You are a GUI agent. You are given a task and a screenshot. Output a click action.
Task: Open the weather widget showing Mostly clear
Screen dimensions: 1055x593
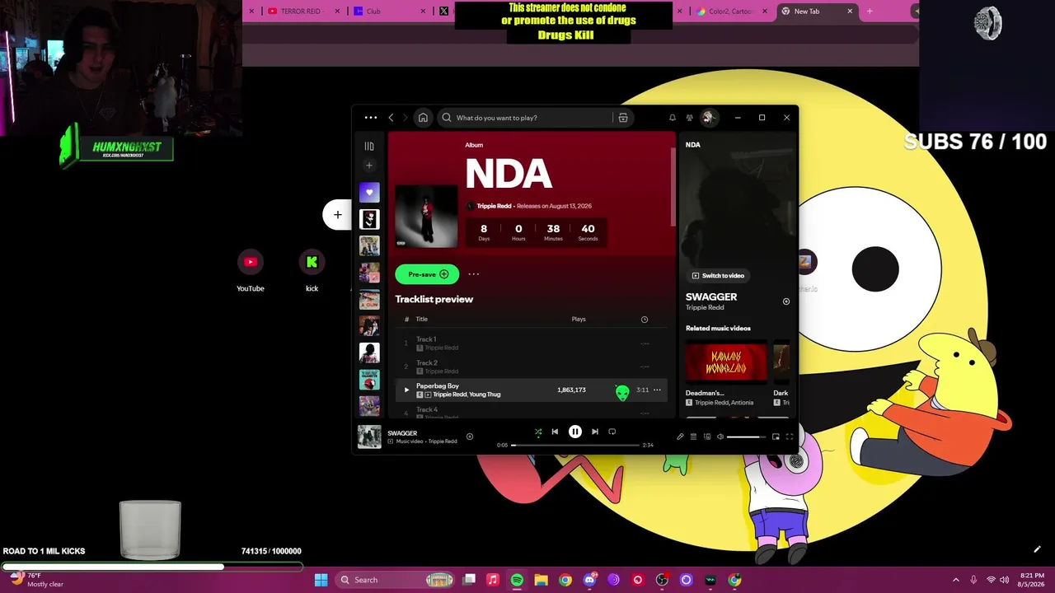tap(36, 580)
